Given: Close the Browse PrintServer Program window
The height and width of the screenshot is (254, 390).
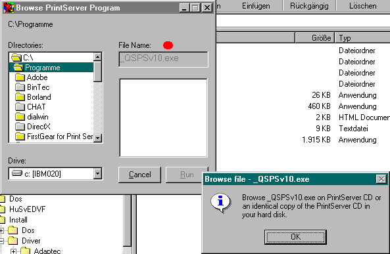Looking at the screenshot, I should tap(207, 8).
